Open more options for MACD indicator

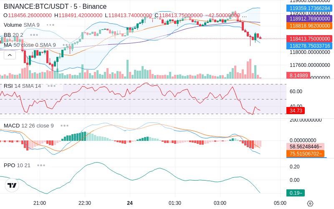(x=64, y=125)
